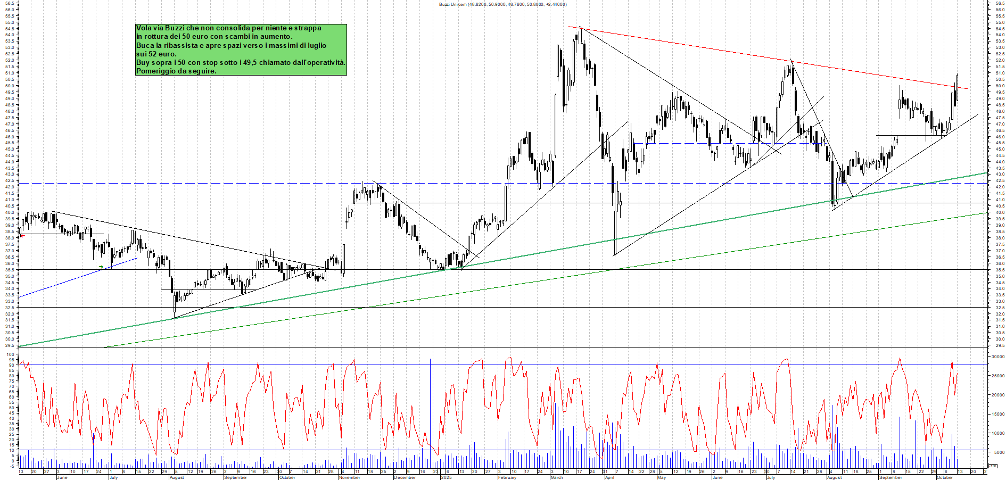
Task: Click the first line of the annotation, 'Vola via Buzzi'
Action: [229, 28]
